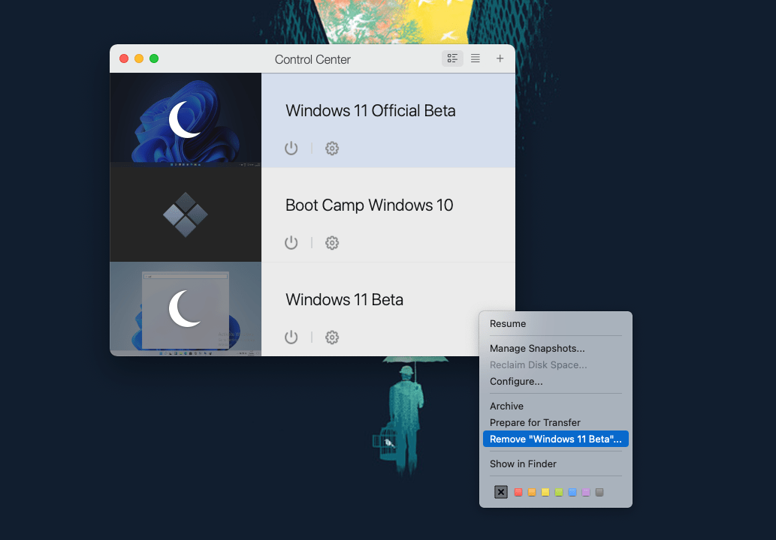Apply the orange color tag
Screen dimensions: 776x540
click(x=532, y=492)
